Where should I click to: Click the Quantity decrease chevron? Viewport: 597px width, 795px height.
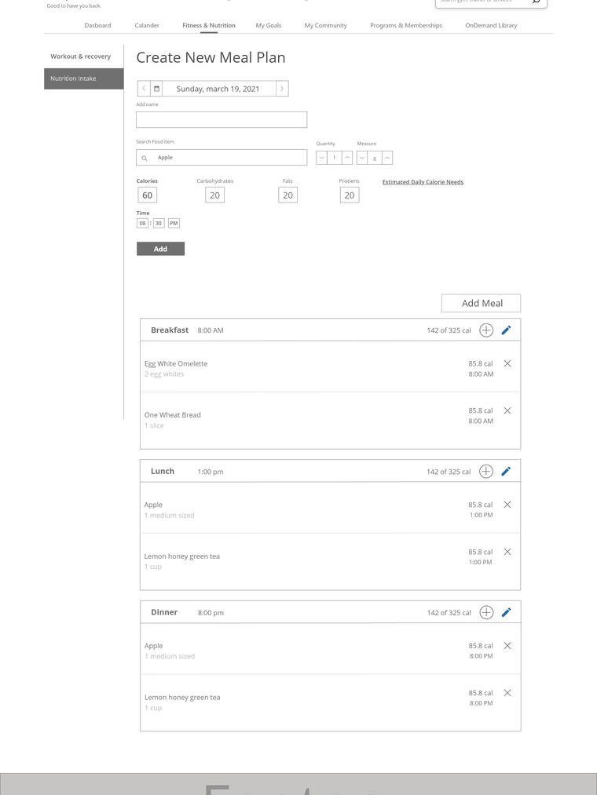pyautogui.click(x=321, y=157)
